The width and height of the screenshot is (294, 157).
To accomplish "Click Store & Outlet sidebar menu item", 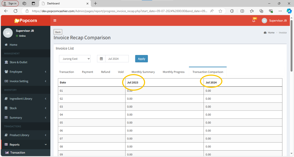I will pos(26,62).
